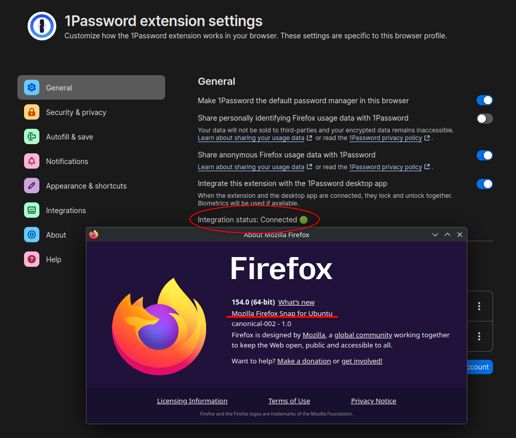Open first 'Learn about sharing your usage data' link
Image resolution: width=516 pixels, height=438 pixels.
251,138
